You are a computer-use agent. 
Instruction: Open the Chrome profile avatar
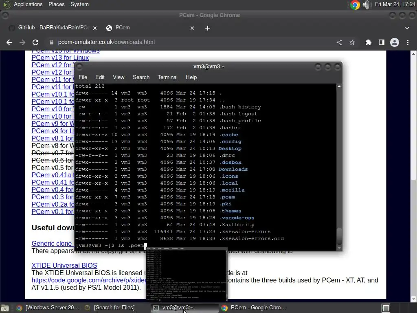point(394,42)
